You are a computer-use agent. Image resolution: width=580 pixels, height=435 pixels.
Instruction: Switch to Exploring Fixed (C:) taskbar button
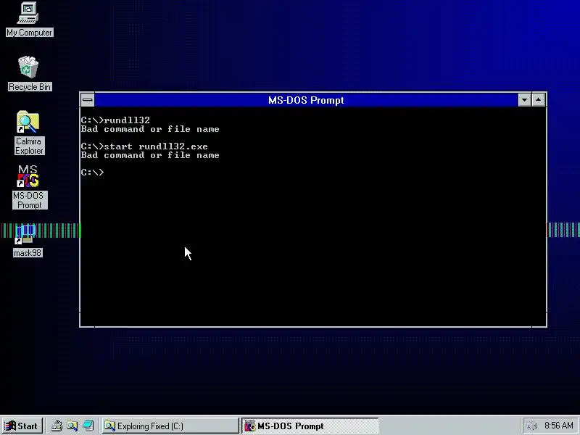point(170,426)
